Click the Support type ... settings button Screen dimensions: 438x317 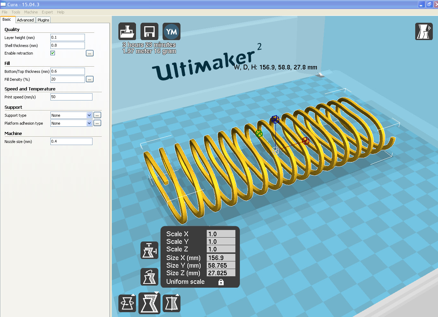(x=97, y=115)
